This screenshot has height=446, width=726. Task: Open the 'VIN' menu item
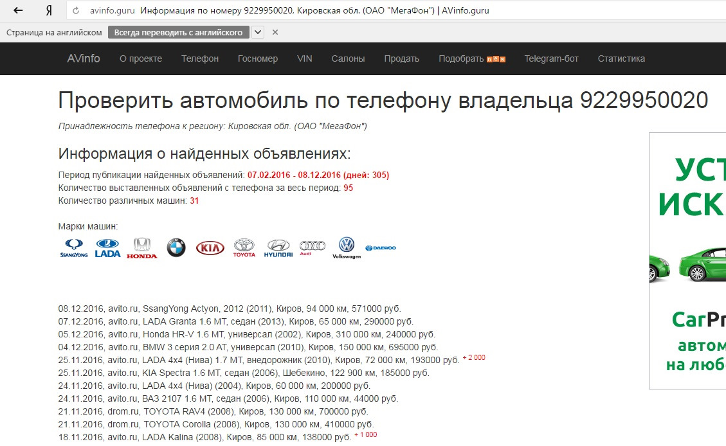(x=305, y=58)
